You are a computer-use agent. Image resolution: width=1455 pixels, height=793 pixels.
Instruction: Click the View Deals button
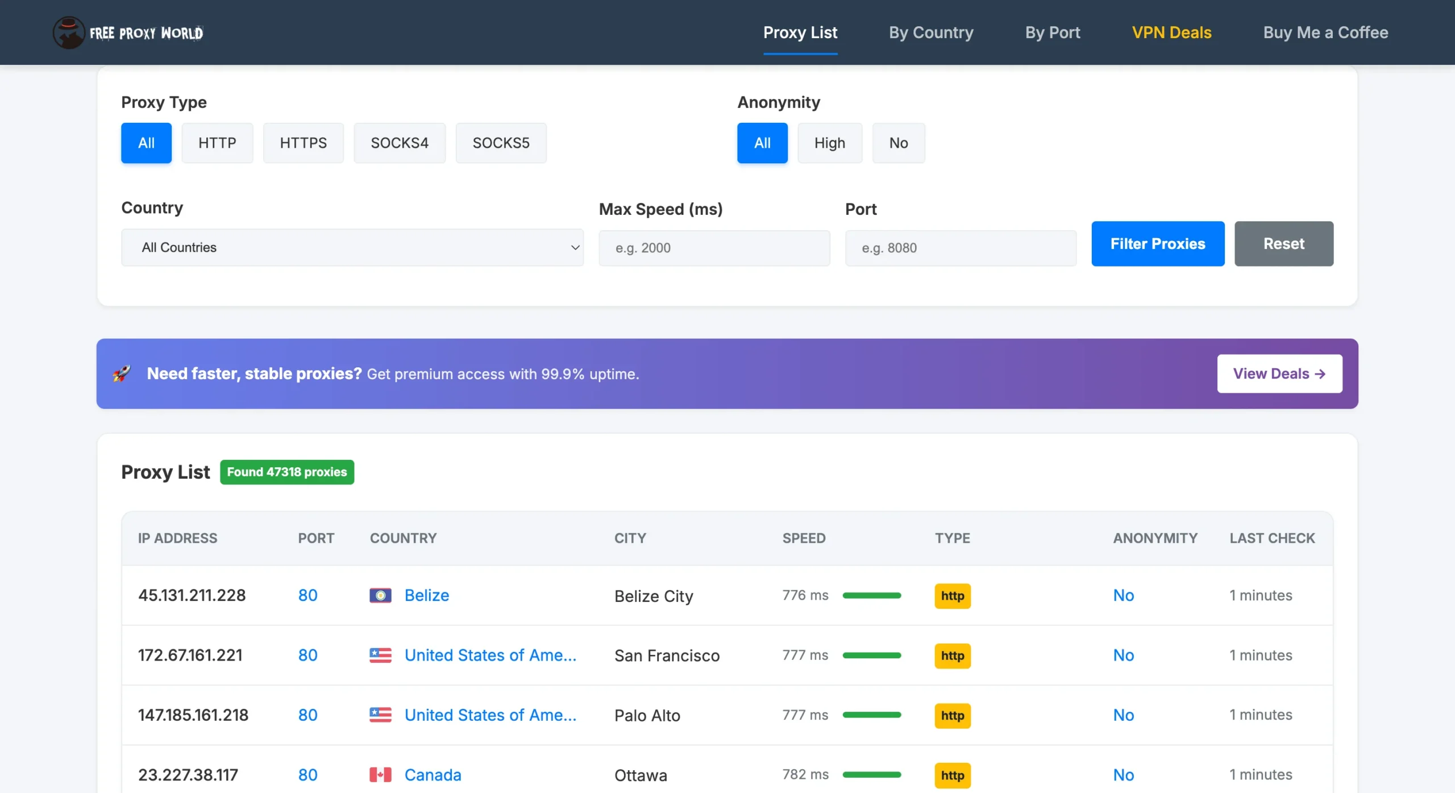click(1279, 373)
